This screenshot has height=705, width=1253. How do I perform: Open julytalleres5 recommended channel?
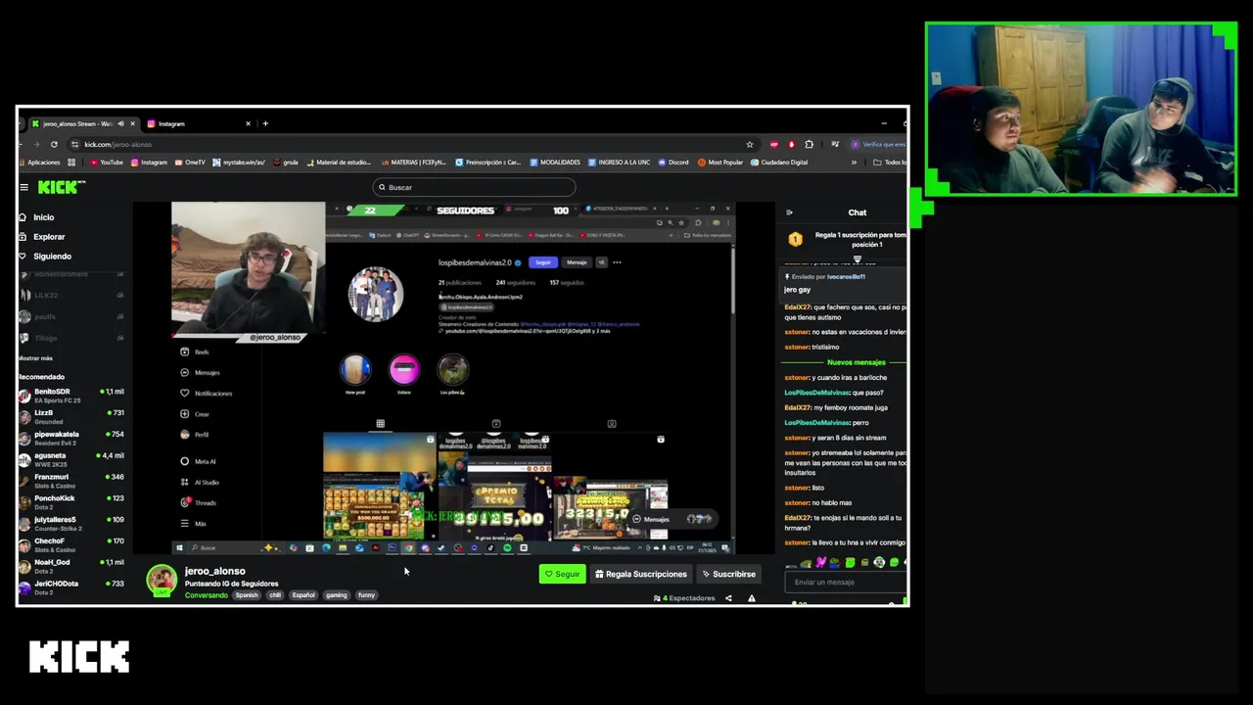pyautogui.click(x=70, y=524)
